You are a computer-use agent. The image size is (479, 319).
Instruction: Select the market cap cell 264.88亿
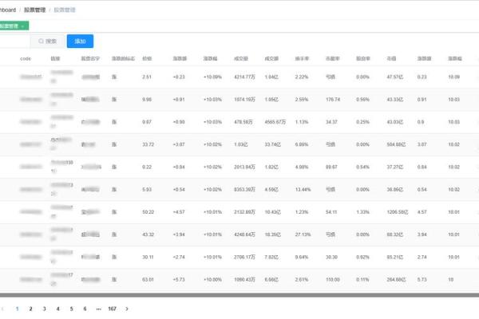[x=396, y=280]
